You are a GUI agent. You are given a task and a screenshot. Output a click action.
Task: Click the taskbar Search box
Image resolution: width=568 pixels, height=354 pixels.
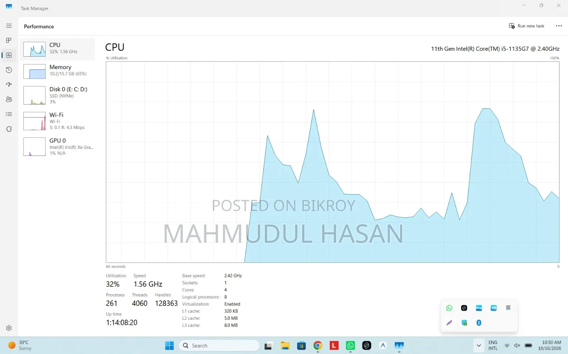click(x=219, y=345)
